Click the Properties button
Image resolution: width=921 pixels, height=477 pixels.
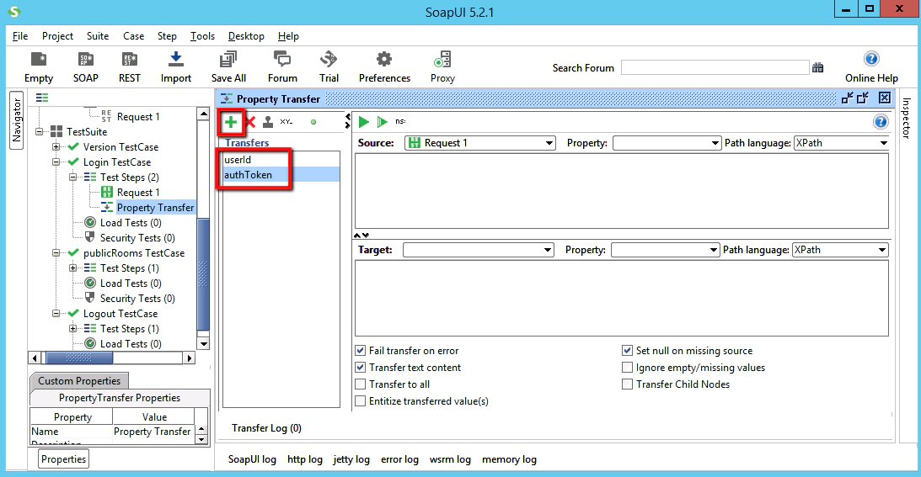coord(63,458)
